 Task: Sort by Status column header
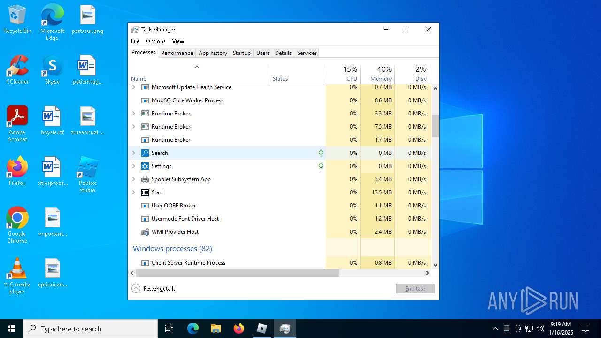(298, 74)
